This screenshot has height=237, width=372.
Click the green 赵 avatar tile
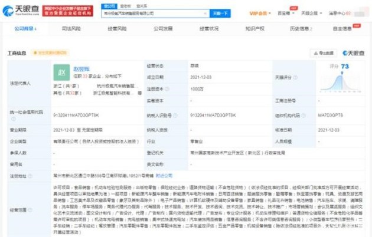(x=61, y=72)
